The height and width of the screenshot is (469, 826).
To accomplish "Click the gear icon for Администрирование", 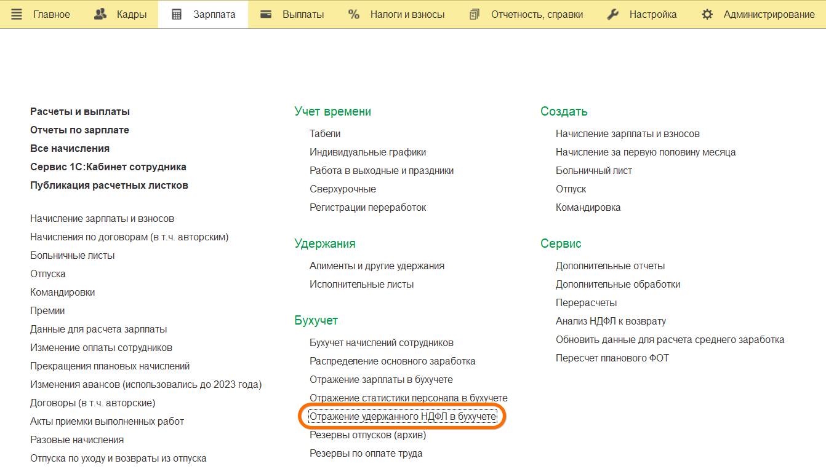I will [707, 14].
